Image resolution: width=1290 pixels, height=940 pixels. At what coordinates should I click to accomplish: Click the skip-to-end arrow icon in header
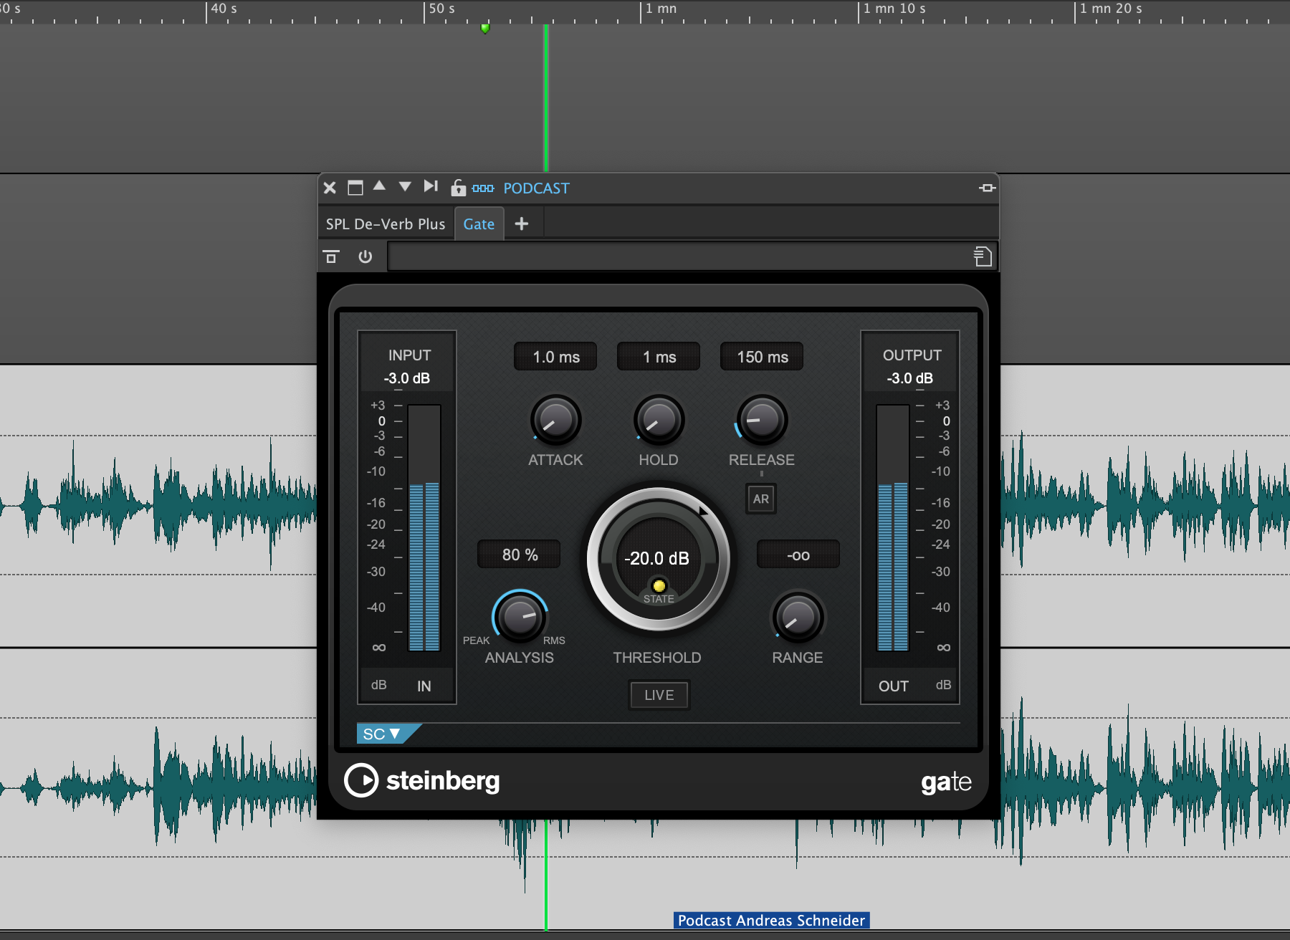coord(430,186)
